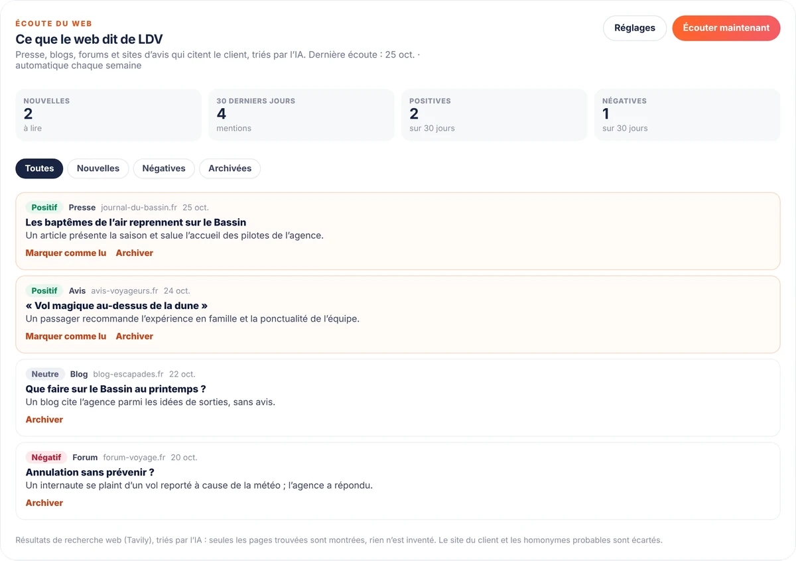796x561 pixels.
Task: Mark the journal-du-bassin.fr article as read
Action: click(66, 253)
